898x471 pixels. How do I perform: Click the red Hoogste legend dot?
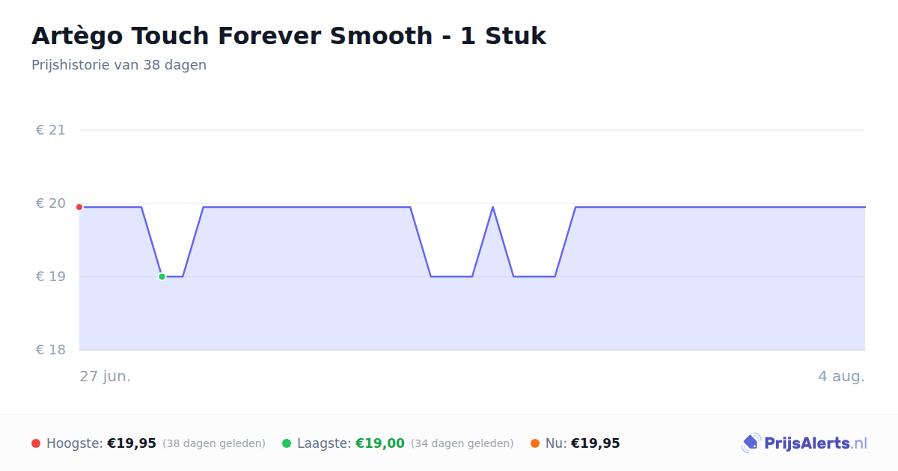36,443
